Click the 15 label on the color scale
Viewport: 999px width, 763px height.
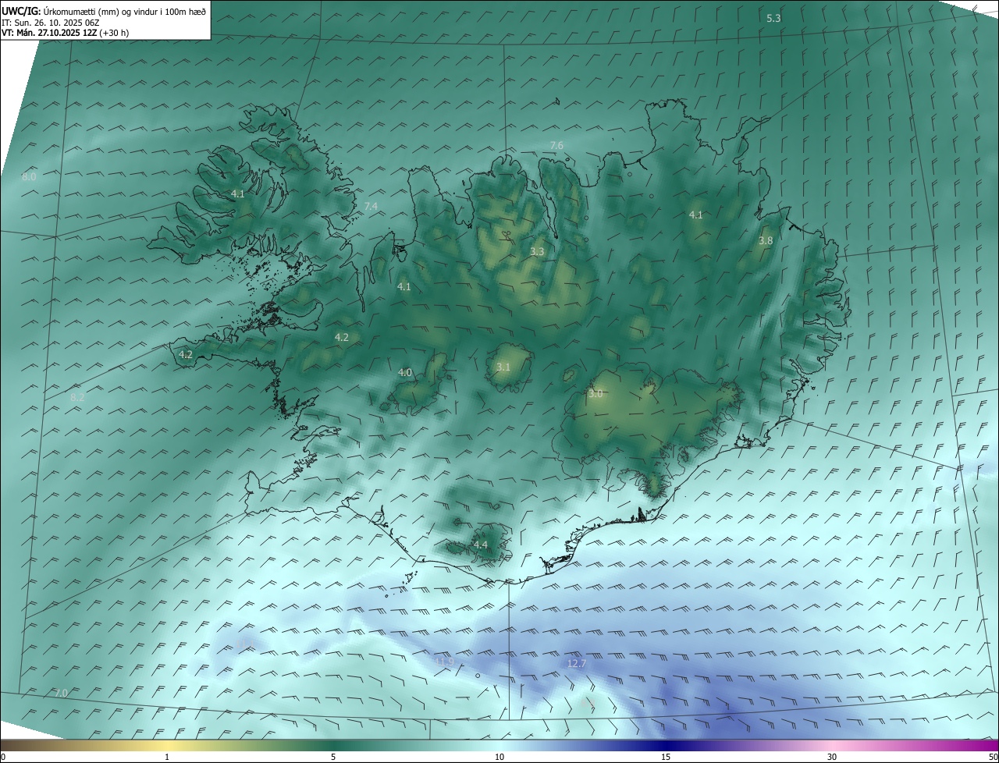(x=666, y=757)
